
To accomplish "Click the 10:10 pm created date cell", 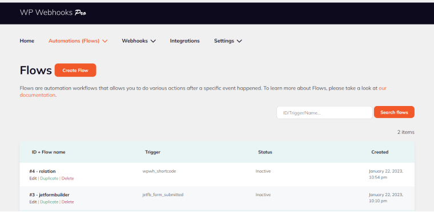I will (386, 198).
